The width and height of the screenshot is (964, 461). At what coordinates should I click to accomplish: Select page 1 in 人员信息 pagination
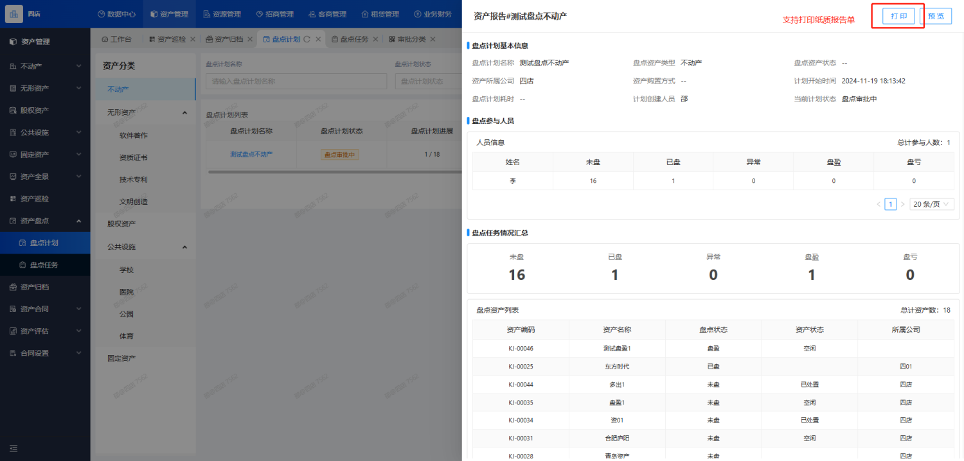[x=890, y=204]
